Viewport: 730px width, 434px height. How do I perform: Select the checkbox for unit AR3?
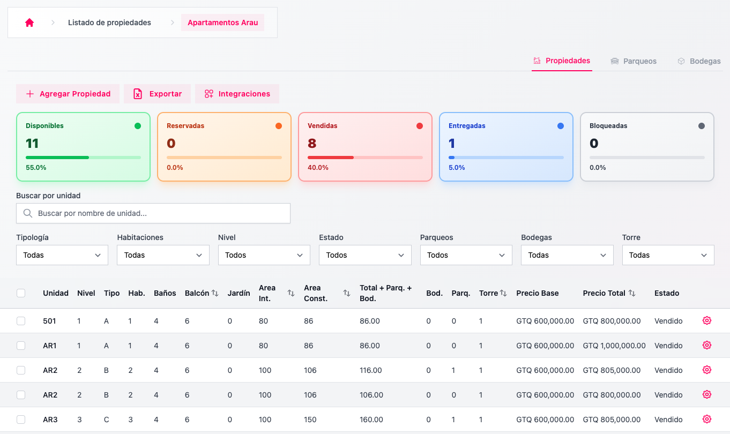coord(21,420)
